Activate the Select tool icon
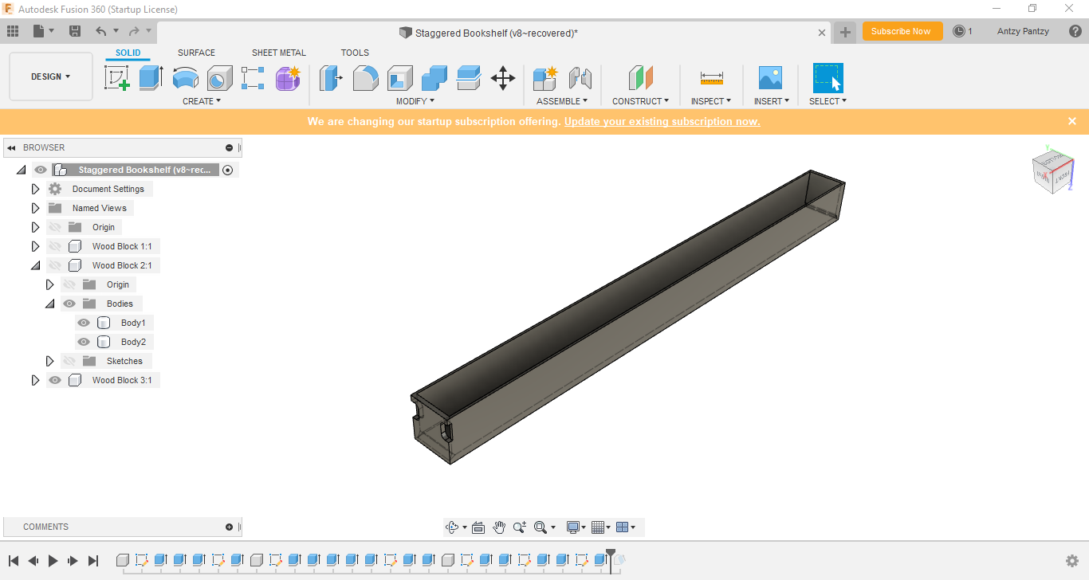Screen dimensions: 1089x580 click(x=828, y=78)
